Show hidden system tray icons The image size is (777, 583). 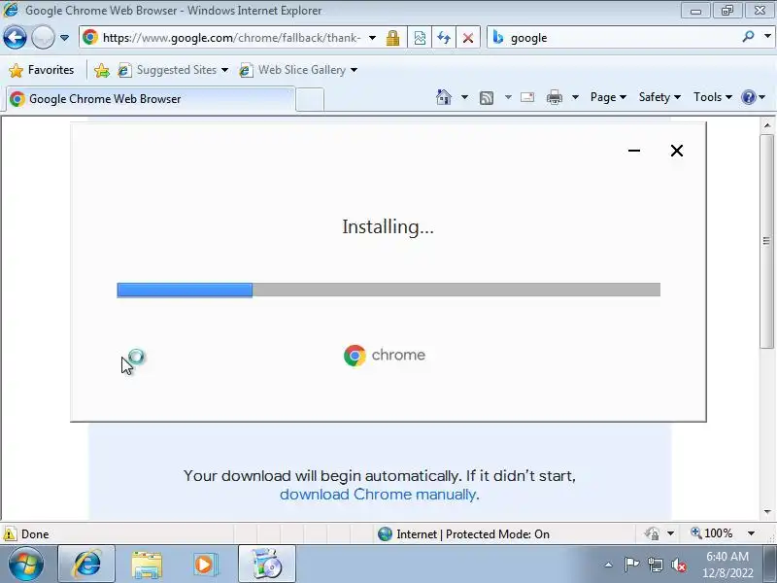609,565
